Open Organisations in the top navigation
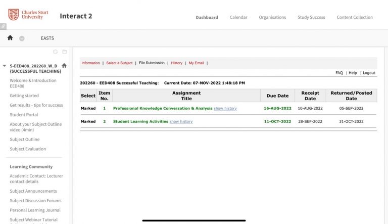 click(x=272, y=17)
